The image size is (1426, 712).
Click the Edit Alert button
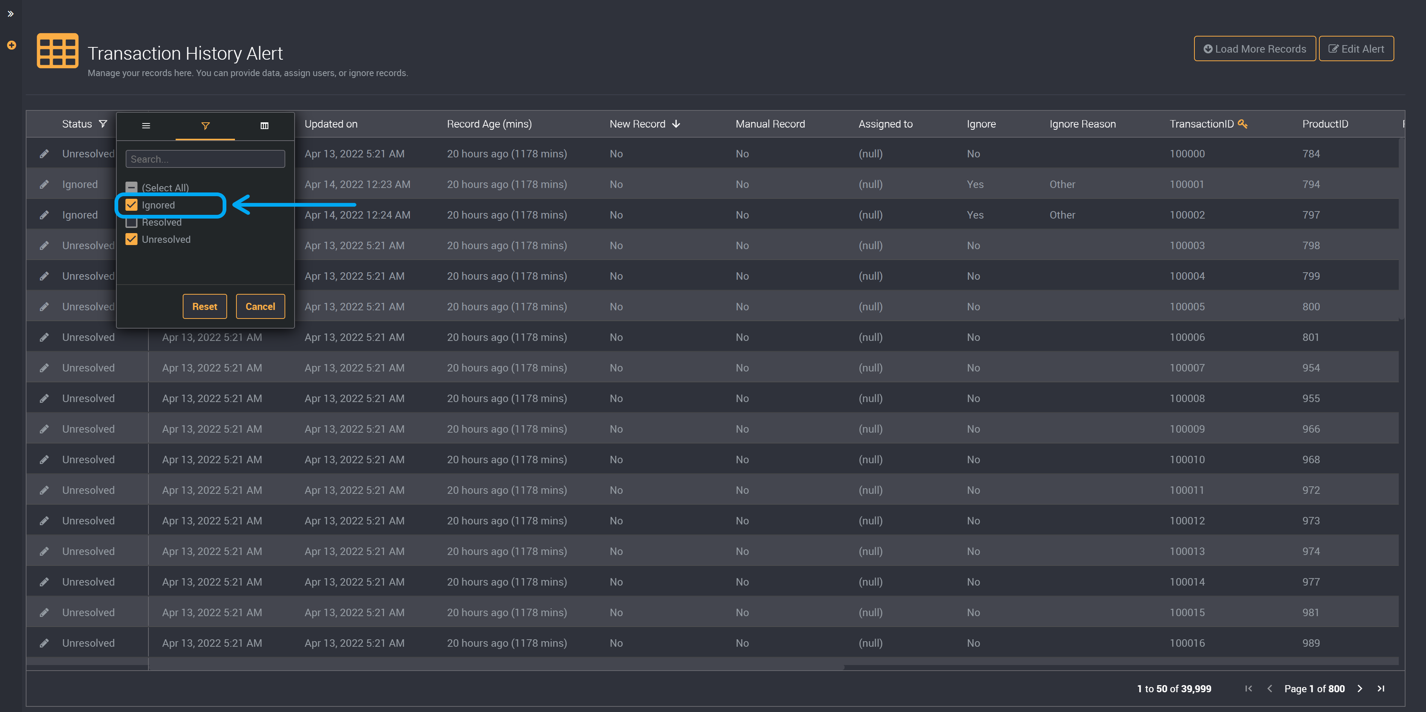coord(1356,49)
